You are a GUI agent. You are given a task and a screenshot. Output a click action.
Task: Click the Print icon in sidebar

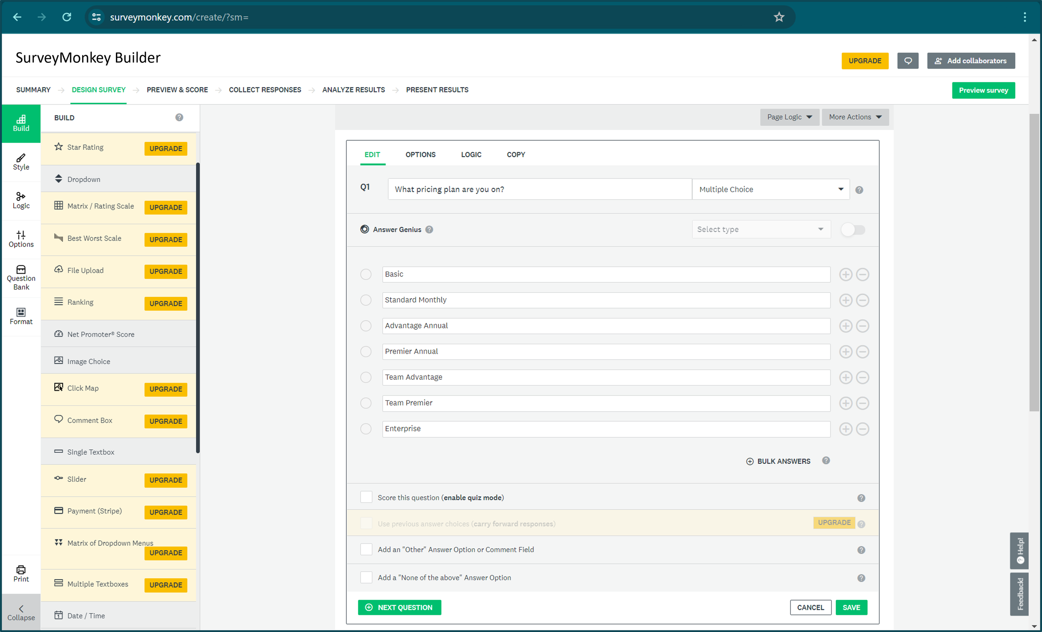21,574
